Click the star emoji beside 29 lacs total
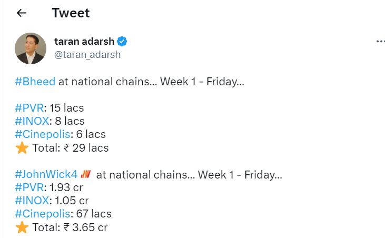This screenshot has width=385, height=238. [22, 148]
